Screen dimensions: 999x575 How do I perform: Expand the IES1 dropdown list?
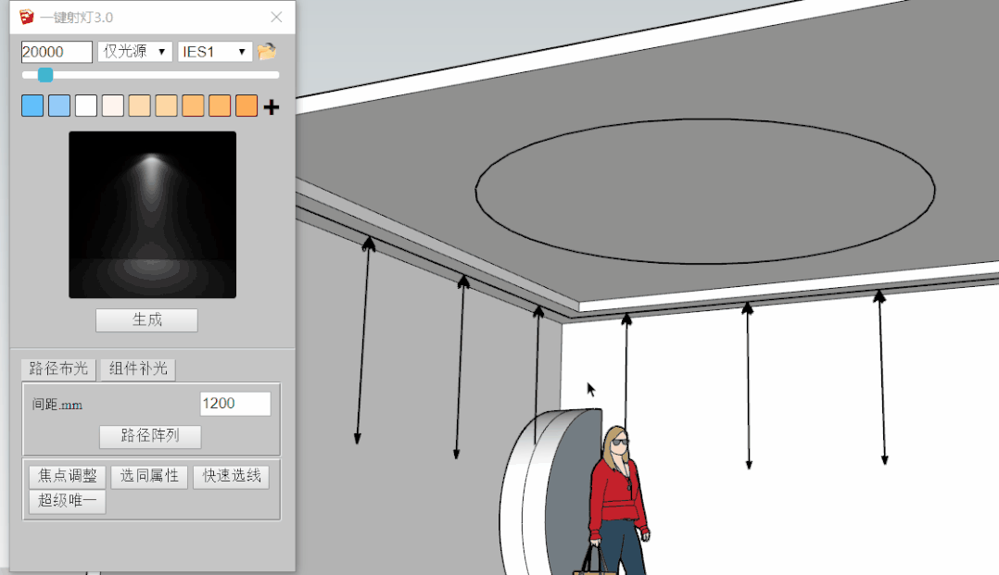pos(215,52)
